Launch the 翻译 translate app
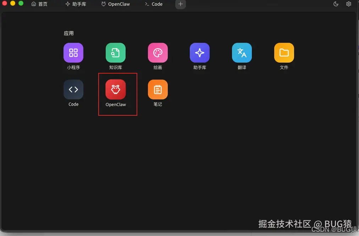Viewport: 359px width, 236px height. (x=242, y=52)
